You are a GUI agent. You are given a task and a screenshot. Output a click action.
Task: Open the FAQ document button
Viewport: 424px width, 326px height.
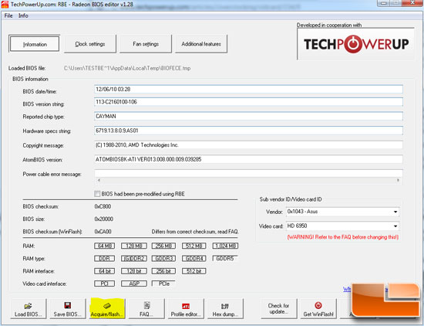pos(146,309)
